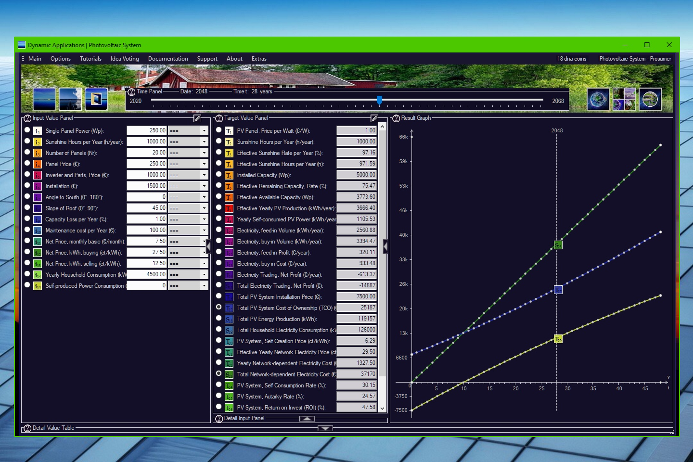Select the Earth globe thumbnail icon
The width and height of the screenshot is (693, 462).
[x=598, y=99]
